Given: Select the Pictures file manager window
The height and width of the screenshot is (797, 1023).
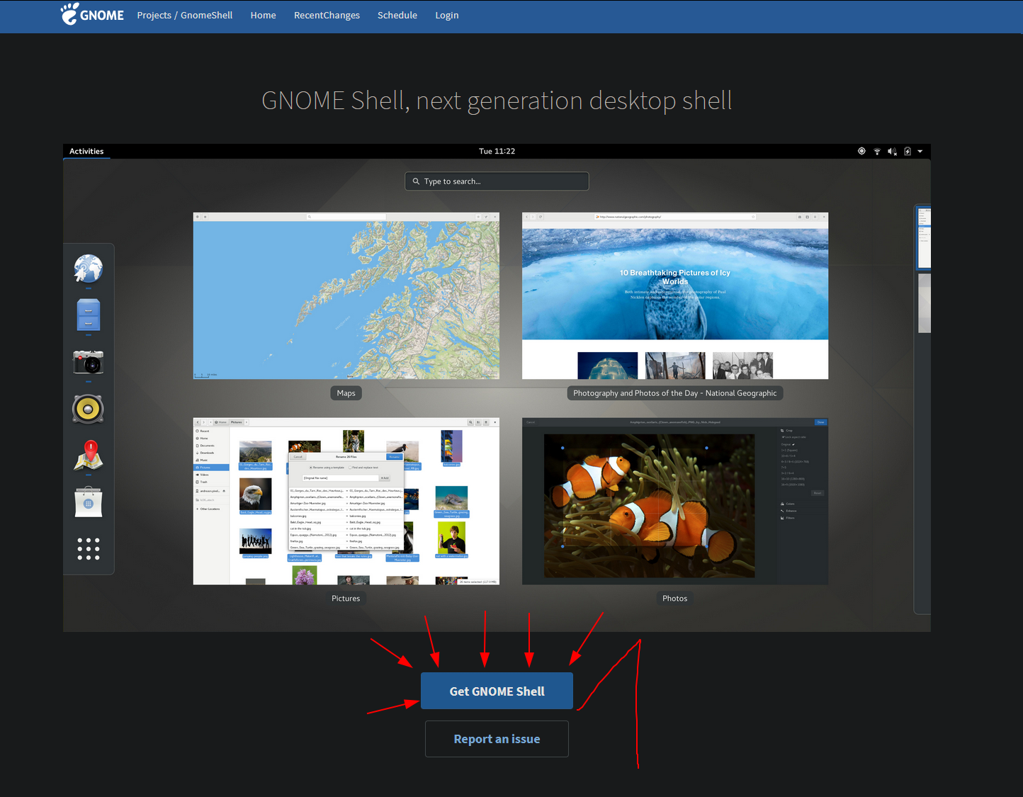Looking at the screenshot, I should pos(346,501).
